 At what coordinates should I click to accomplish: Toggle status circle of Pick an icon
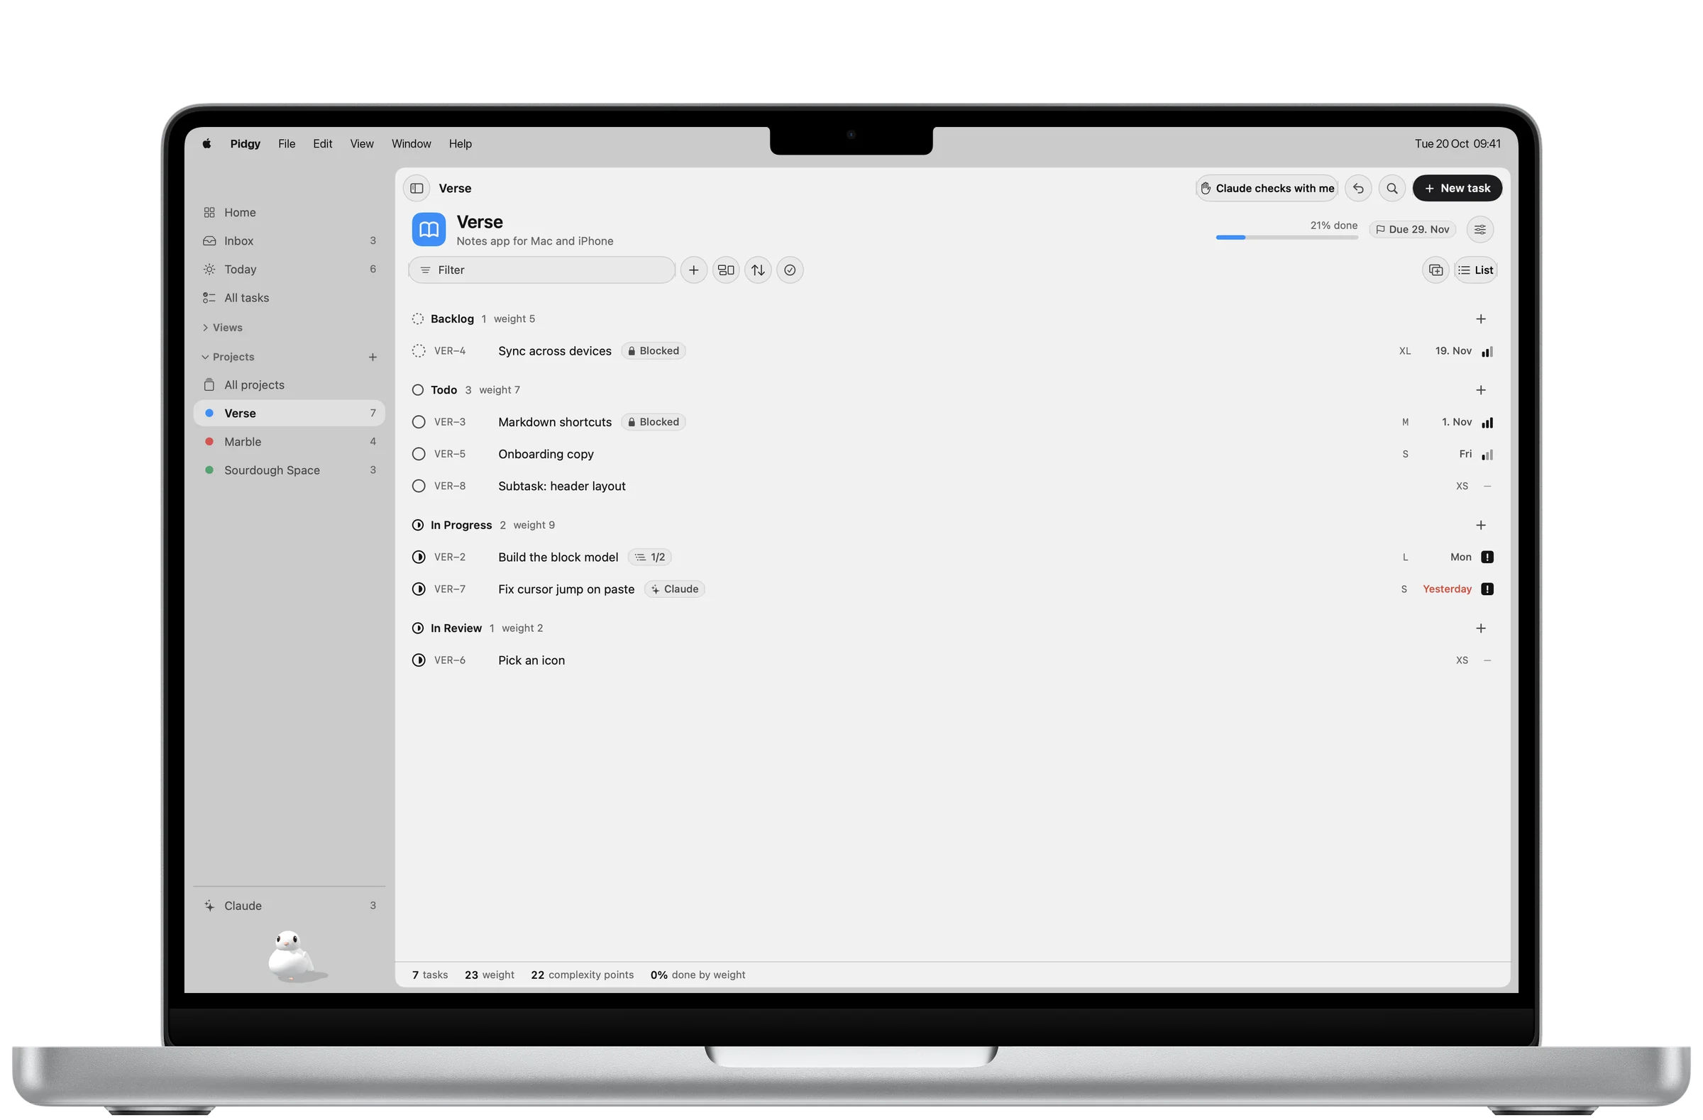[x=419, y=661]
